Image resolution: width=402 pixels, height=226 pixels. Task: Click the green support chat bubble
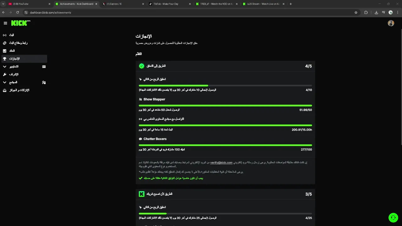[393, 218]
